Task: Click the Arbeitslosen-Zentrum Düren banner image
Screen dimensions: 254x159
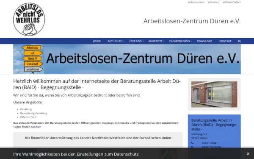Action: (x=127, y=59)
